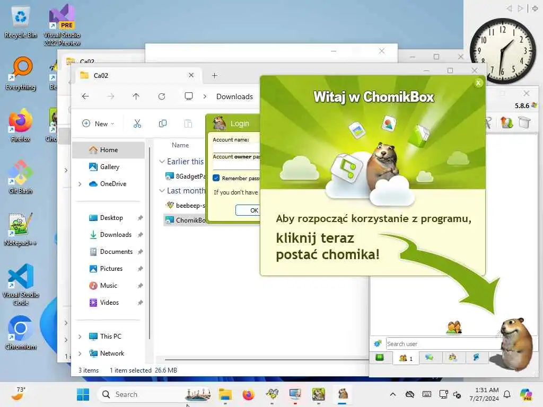543x407 pixels.
Task: Open Desktop in quick access
Action: pos(111,218)
